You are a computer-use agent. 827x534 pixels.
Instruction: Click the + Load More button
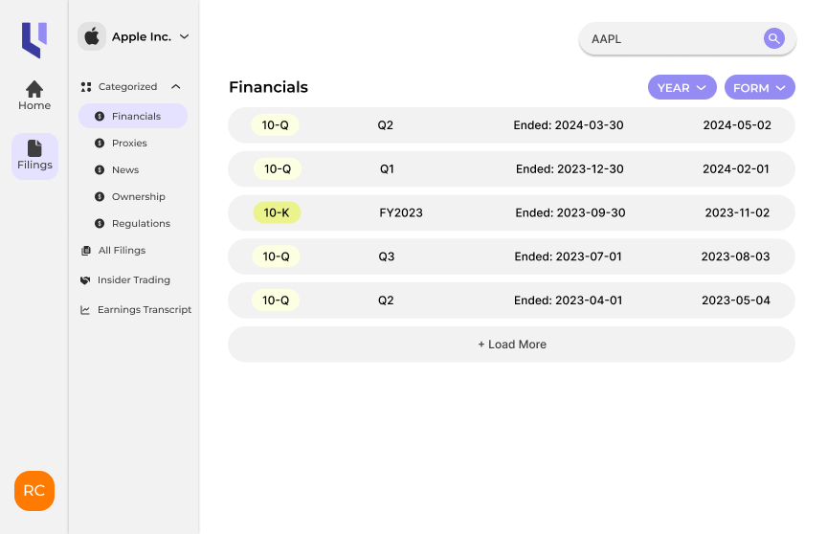click(511, 345)
